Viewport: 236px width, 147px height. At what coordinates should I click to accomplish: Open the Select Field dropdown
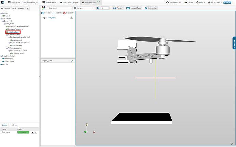click(60, 8)
